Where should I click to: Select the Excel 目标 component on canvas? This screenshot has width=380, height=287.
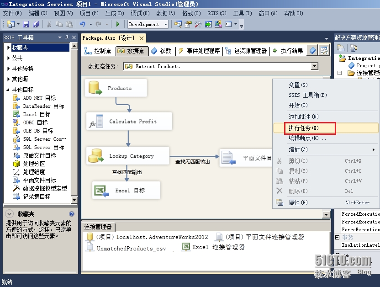(126, 190)
